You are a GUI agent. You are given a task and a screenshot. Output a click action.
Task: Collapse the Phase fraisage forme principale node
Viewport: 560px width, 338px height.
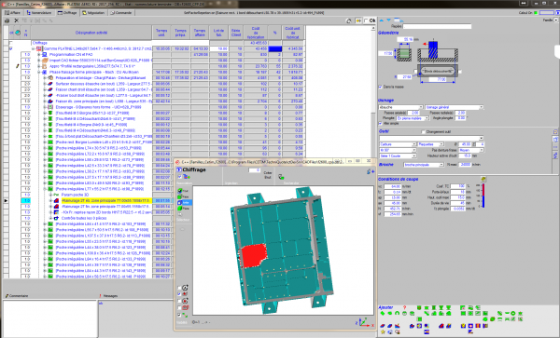pyautogui.click(x=39, y=72)
